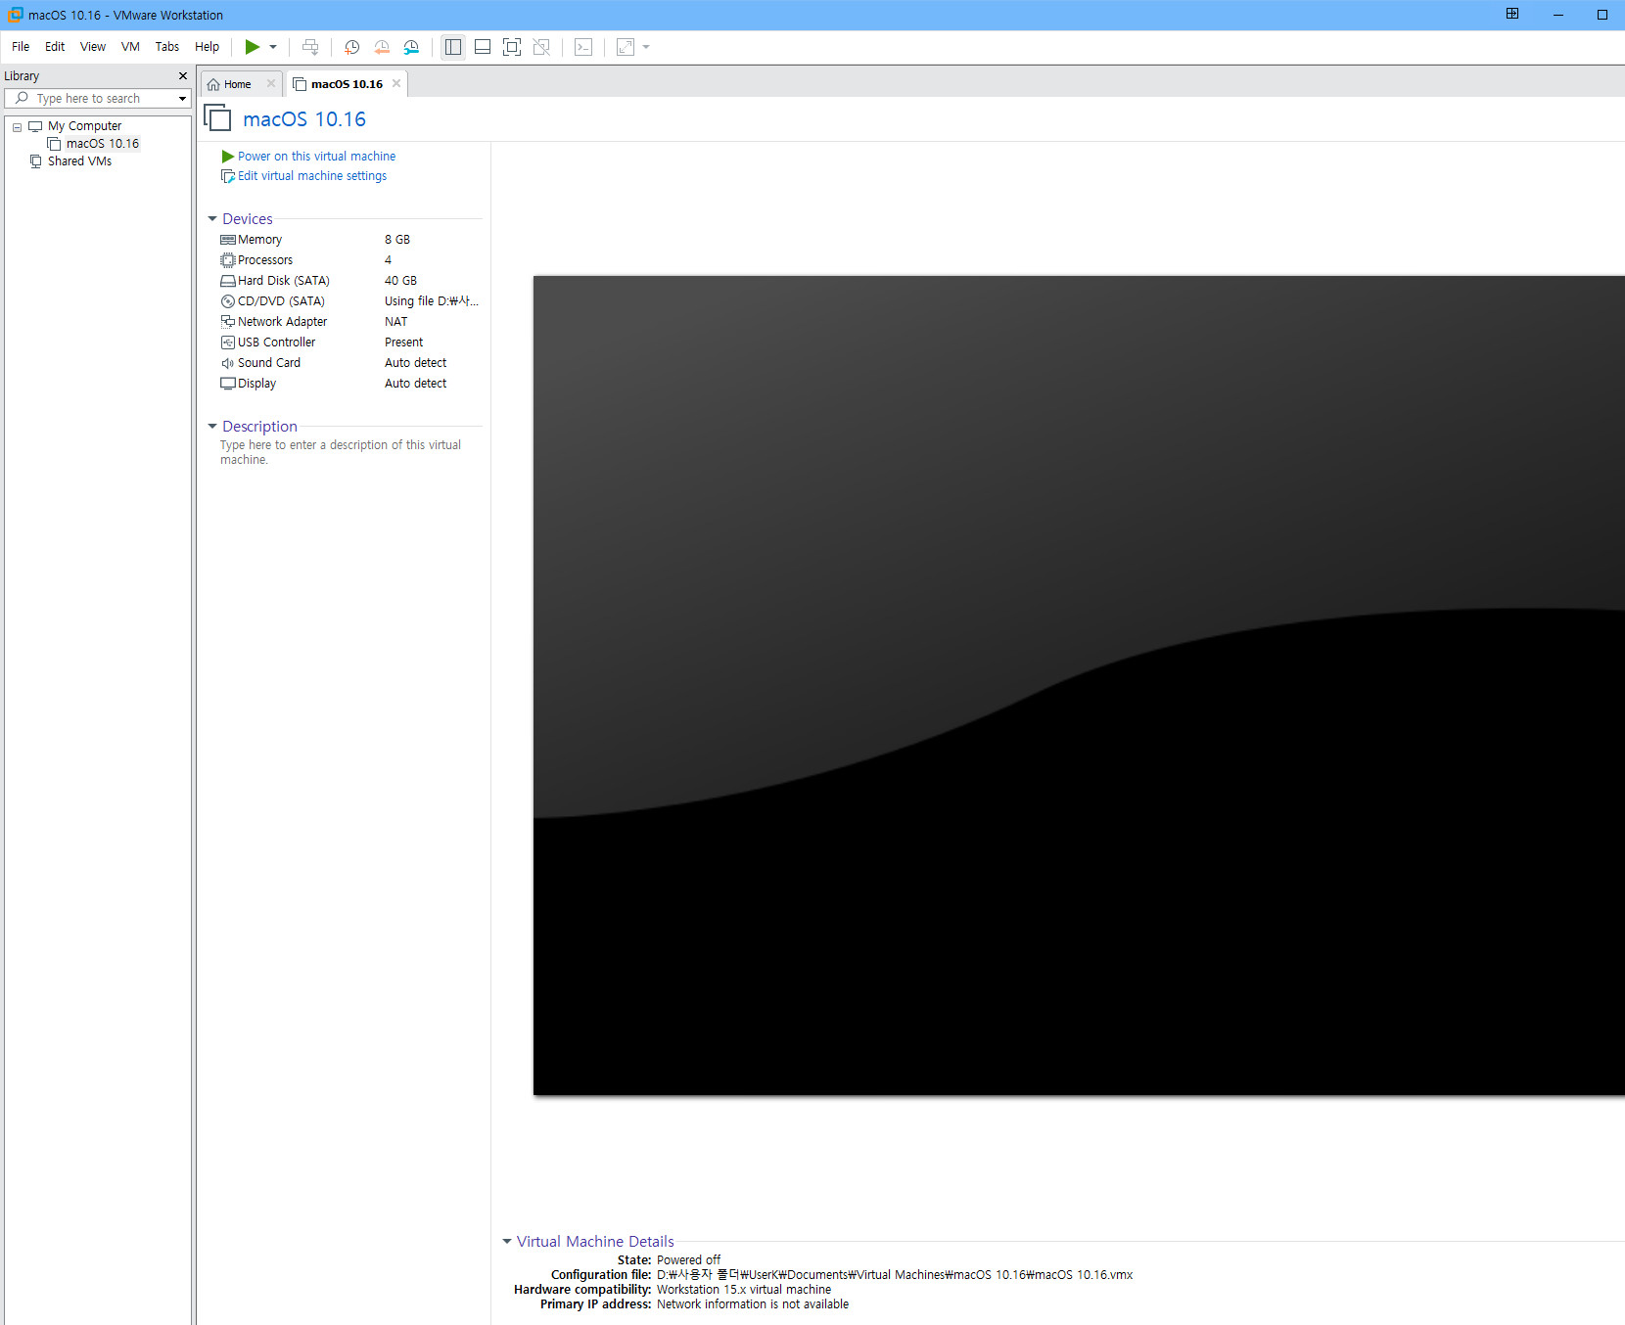Click Power on this virtual machine
Image resolution: width=1625 pixels, height=1325 pixels.
coord(316,157)
